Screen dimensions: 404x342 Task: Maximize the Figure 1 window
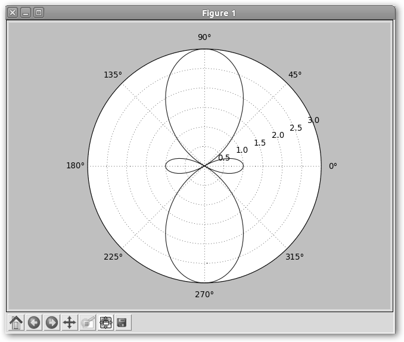[39, 13]
